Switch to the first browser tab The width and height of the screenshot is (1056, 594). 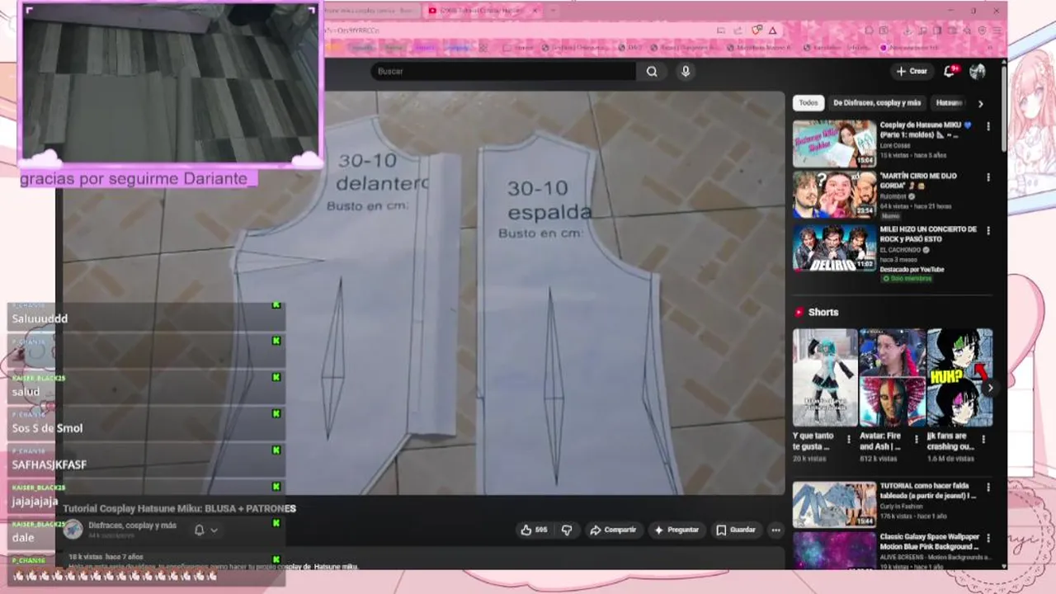point(371,11)
